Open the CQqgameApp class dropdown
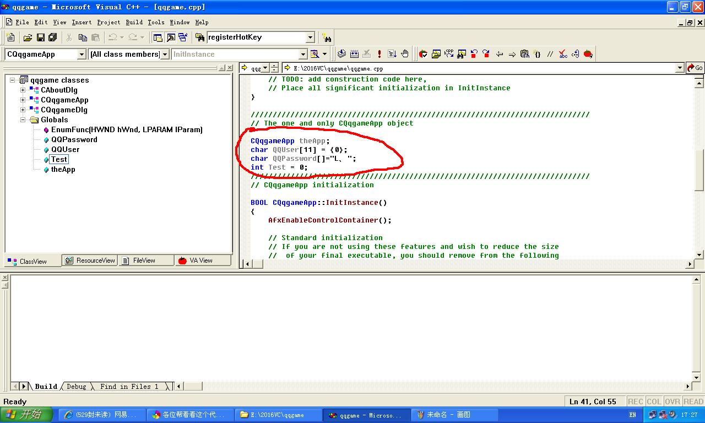Image resolution: width=705 pixels, height=423 pixels. (x=82, y=54)
